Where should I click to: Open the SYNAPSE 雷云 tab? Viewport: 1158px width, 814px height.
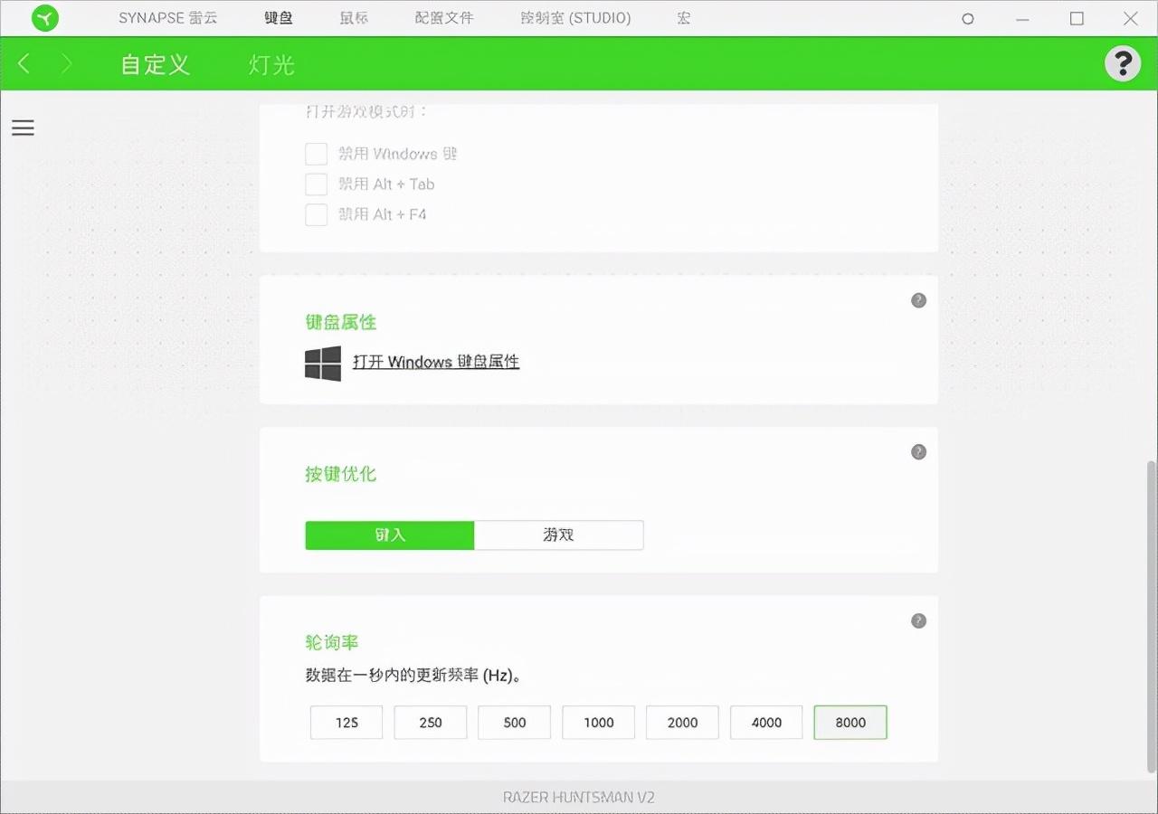tap(168, 18)
